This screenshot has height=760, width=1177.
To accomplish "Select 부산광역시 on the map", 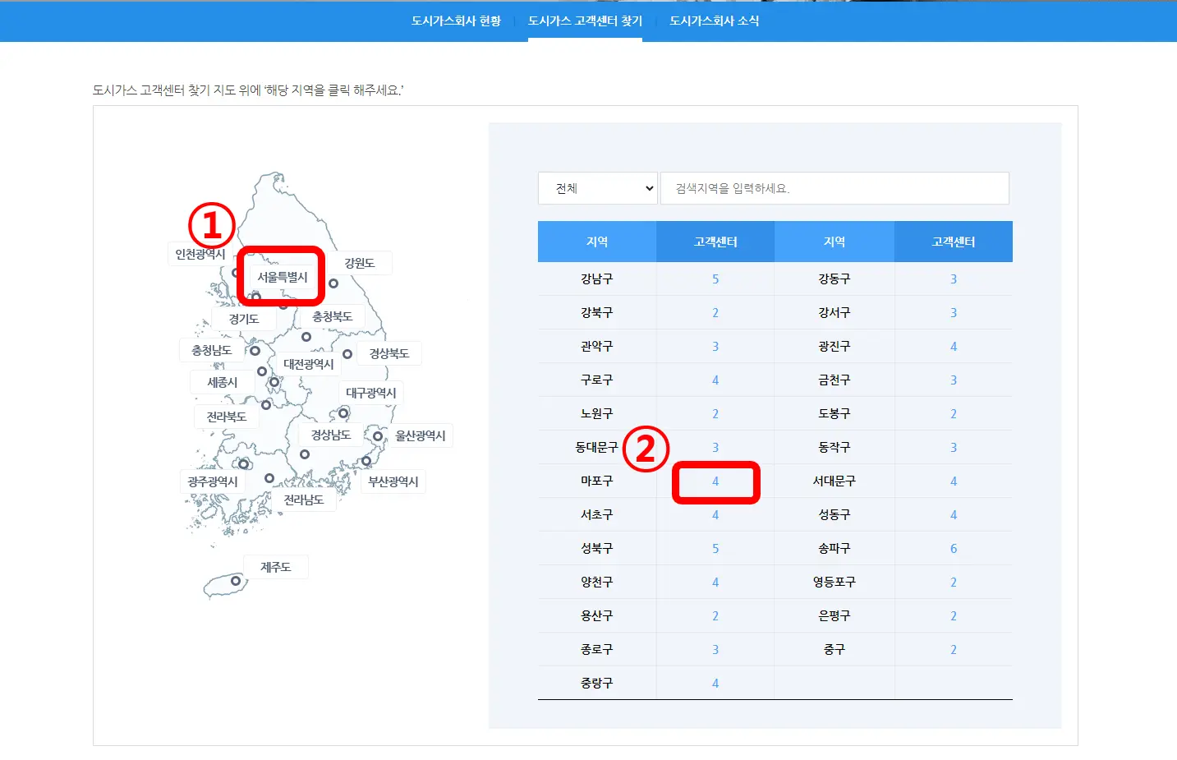I will tap(393, 483).
